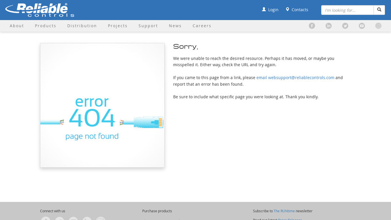This screenshot has height=220, width=391.
Task: Open LinkedIn icon in navigation bar
Action: click(329, 26)
